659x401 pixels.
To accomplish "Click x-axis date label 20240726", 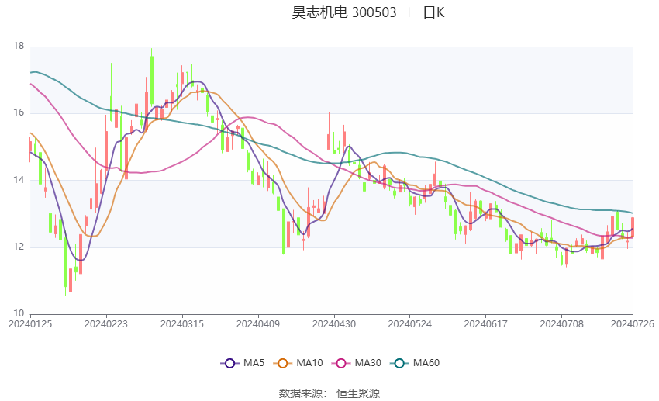I will tap(633, 324).
